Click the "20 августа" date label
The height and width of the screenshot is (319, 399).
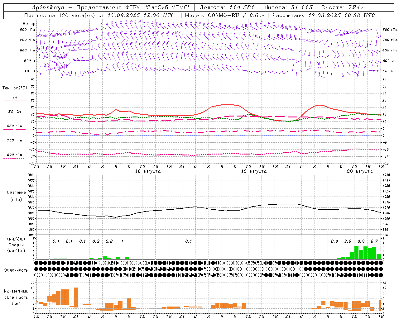point(360,171)
